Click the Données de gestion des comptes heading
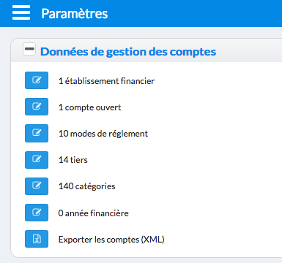Screen dimensions: 282x263 tap(128, 52)
